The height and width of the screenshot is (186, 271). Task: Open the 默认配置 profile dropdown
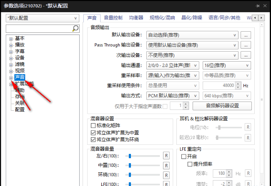tap(42, 18)
